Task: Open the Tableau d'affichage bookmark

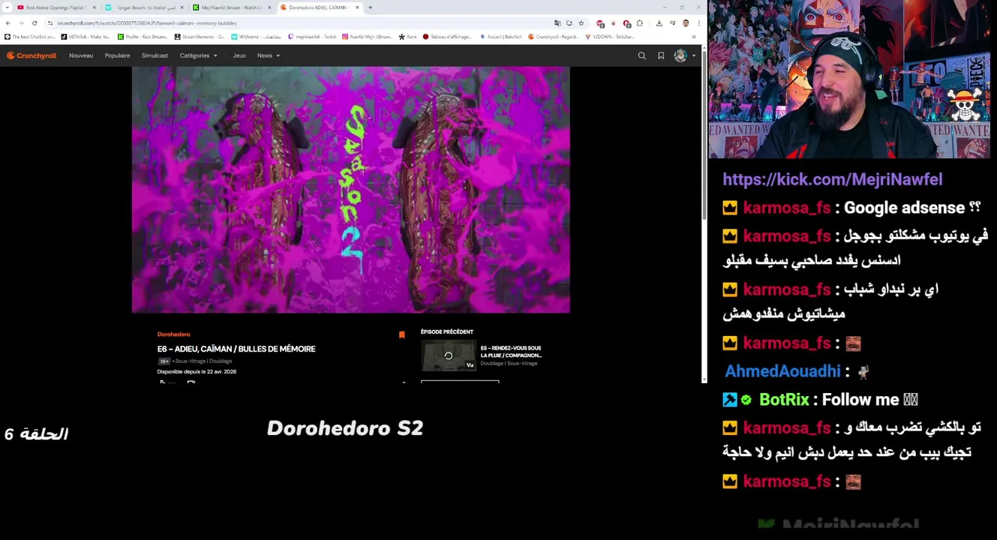Action: point(447,37)
